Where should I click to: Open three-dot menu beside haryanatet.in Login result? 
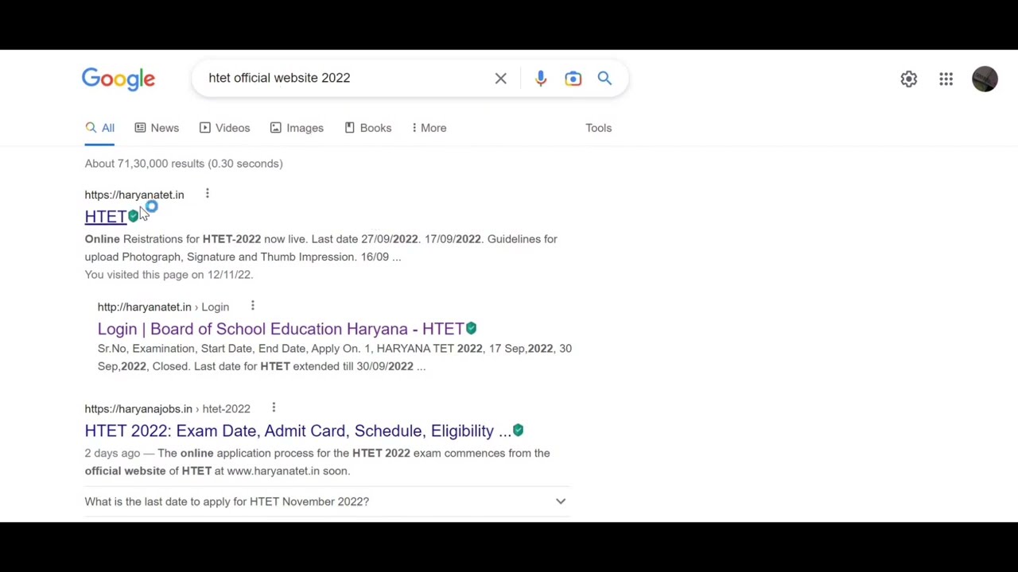(x=252, y=306)
